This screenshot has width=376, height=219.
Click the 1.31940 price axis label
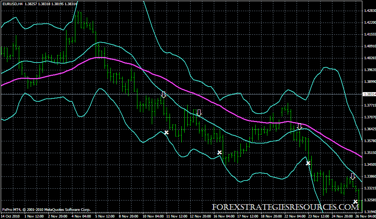click(x=370, y=212)
